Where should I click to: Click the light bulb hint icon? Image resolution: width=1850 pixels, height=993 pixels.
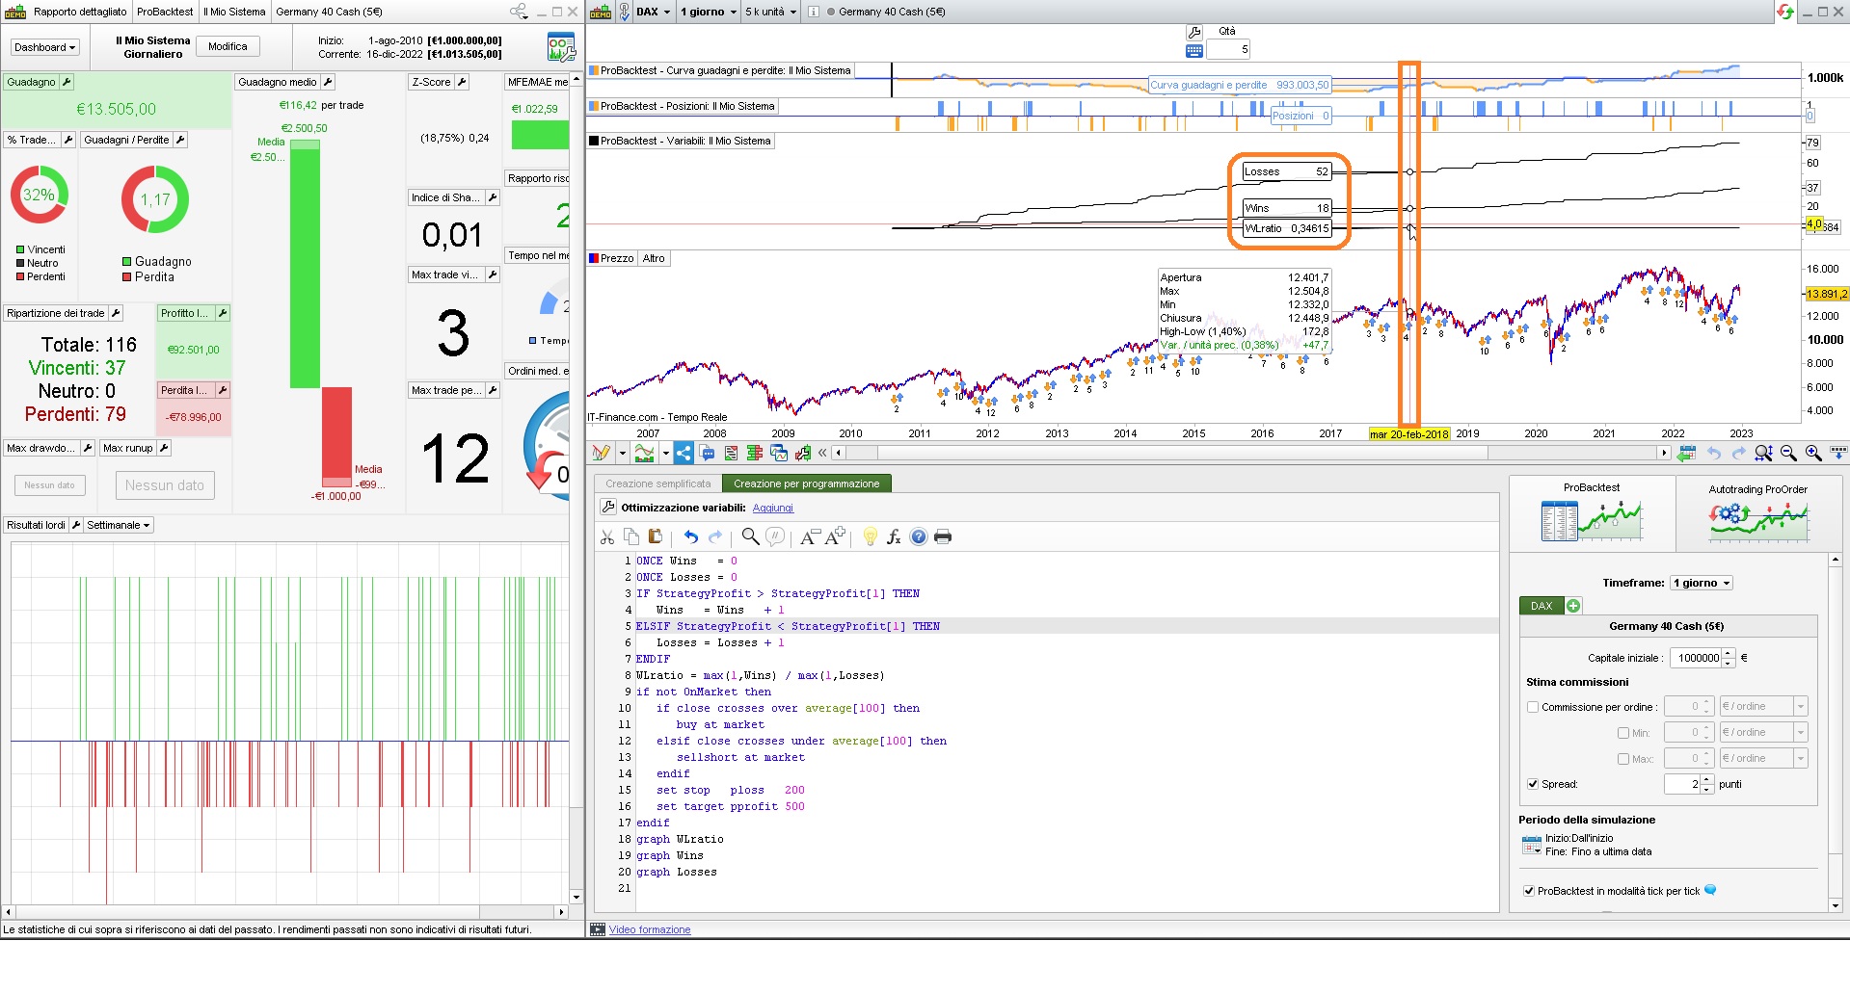click(870, 537)
